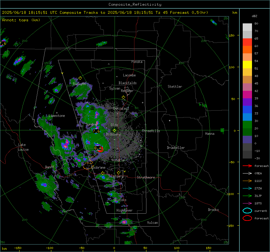Click the Drumheller label
270x252 pixels.
pos(176,148)
